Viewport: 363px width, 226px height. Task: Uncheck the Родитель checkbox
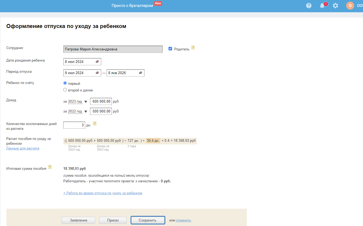[170, 49]
